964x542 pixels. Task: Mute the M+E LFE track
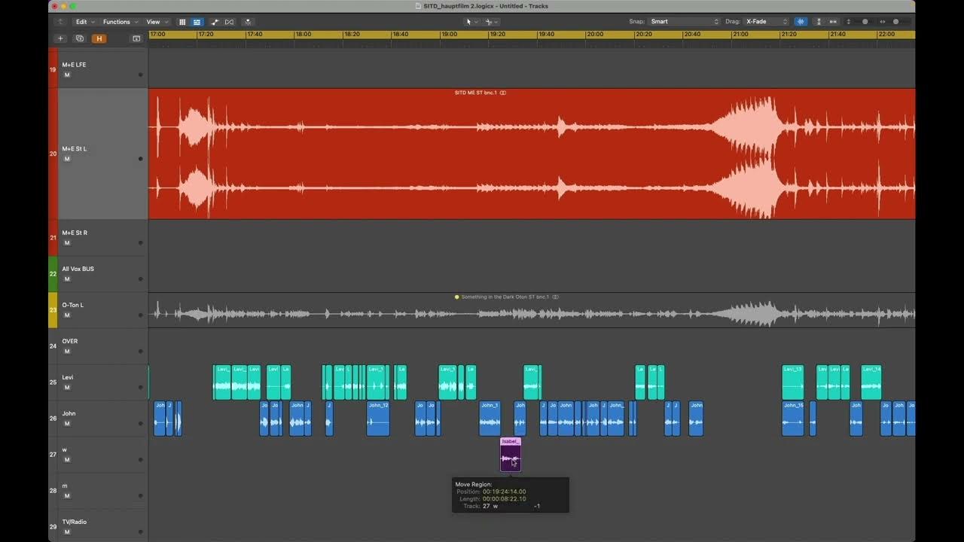[x=66, y=75]
